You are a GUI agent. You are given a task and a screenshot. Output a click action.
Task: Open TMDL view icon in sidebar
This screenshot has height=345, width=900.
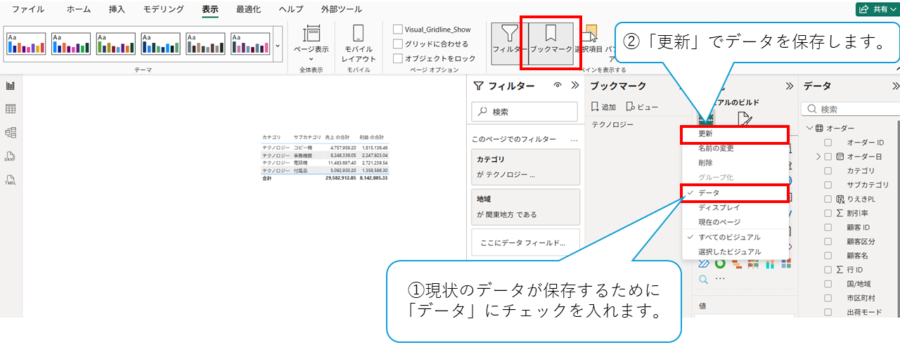[11, 180]
